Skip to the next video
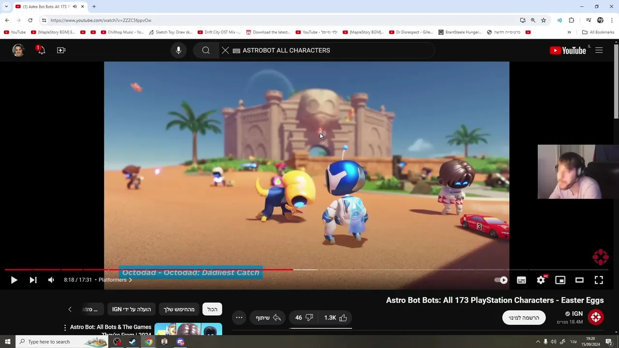619x348 pixels. click(33, 280)
